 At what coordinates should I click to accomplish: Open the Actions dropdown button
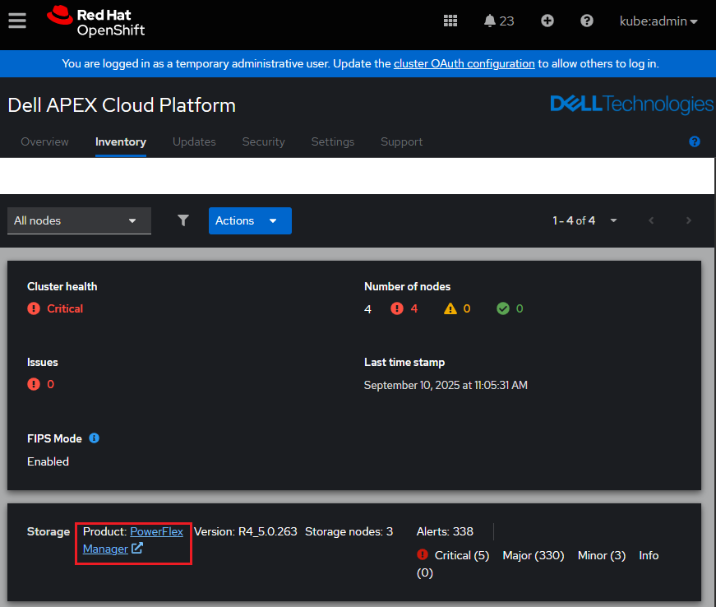(x=250, y=220)
